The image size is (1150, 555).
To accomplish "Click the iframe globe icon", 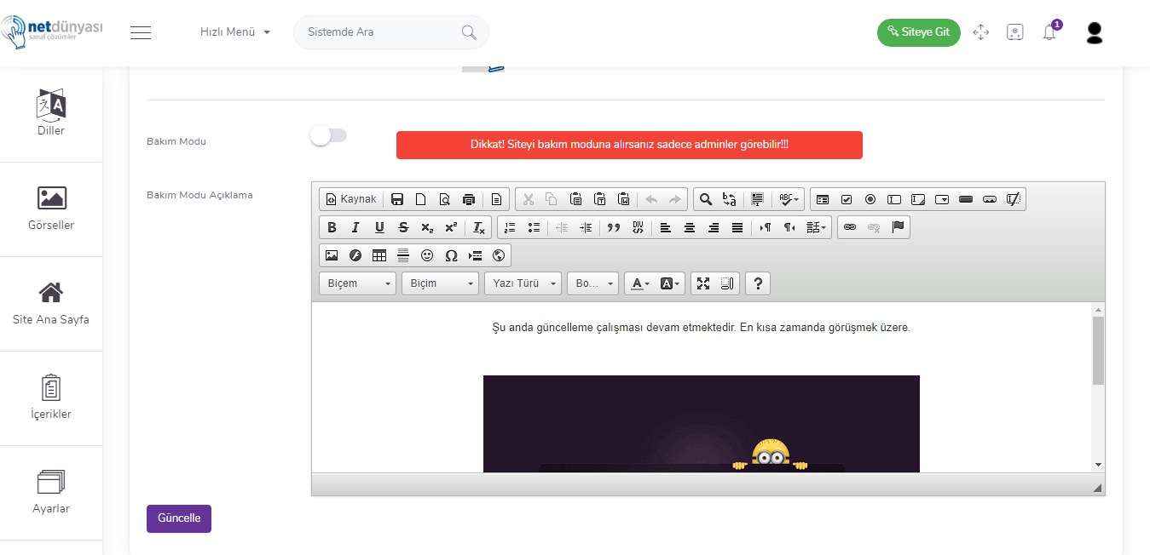I will click(x=499, y=255).
